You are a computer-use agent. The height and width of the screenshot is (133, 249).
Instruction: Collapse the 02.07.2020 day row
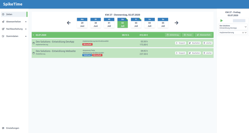[x=33, y=35]
